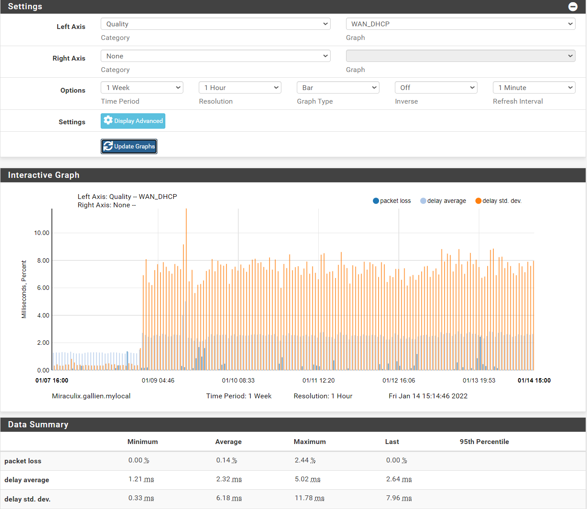Click the Data Summary panel header
This screenshot has width=587, height=509.
pos(293,425)
